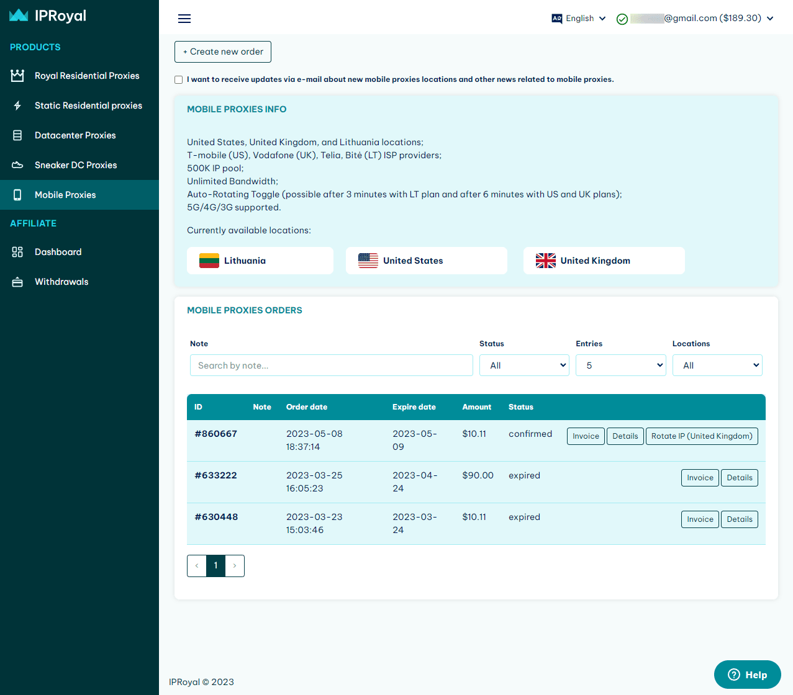
Task: Click the Royal Residential Proxies crown icon
Action: pos(17,76)
